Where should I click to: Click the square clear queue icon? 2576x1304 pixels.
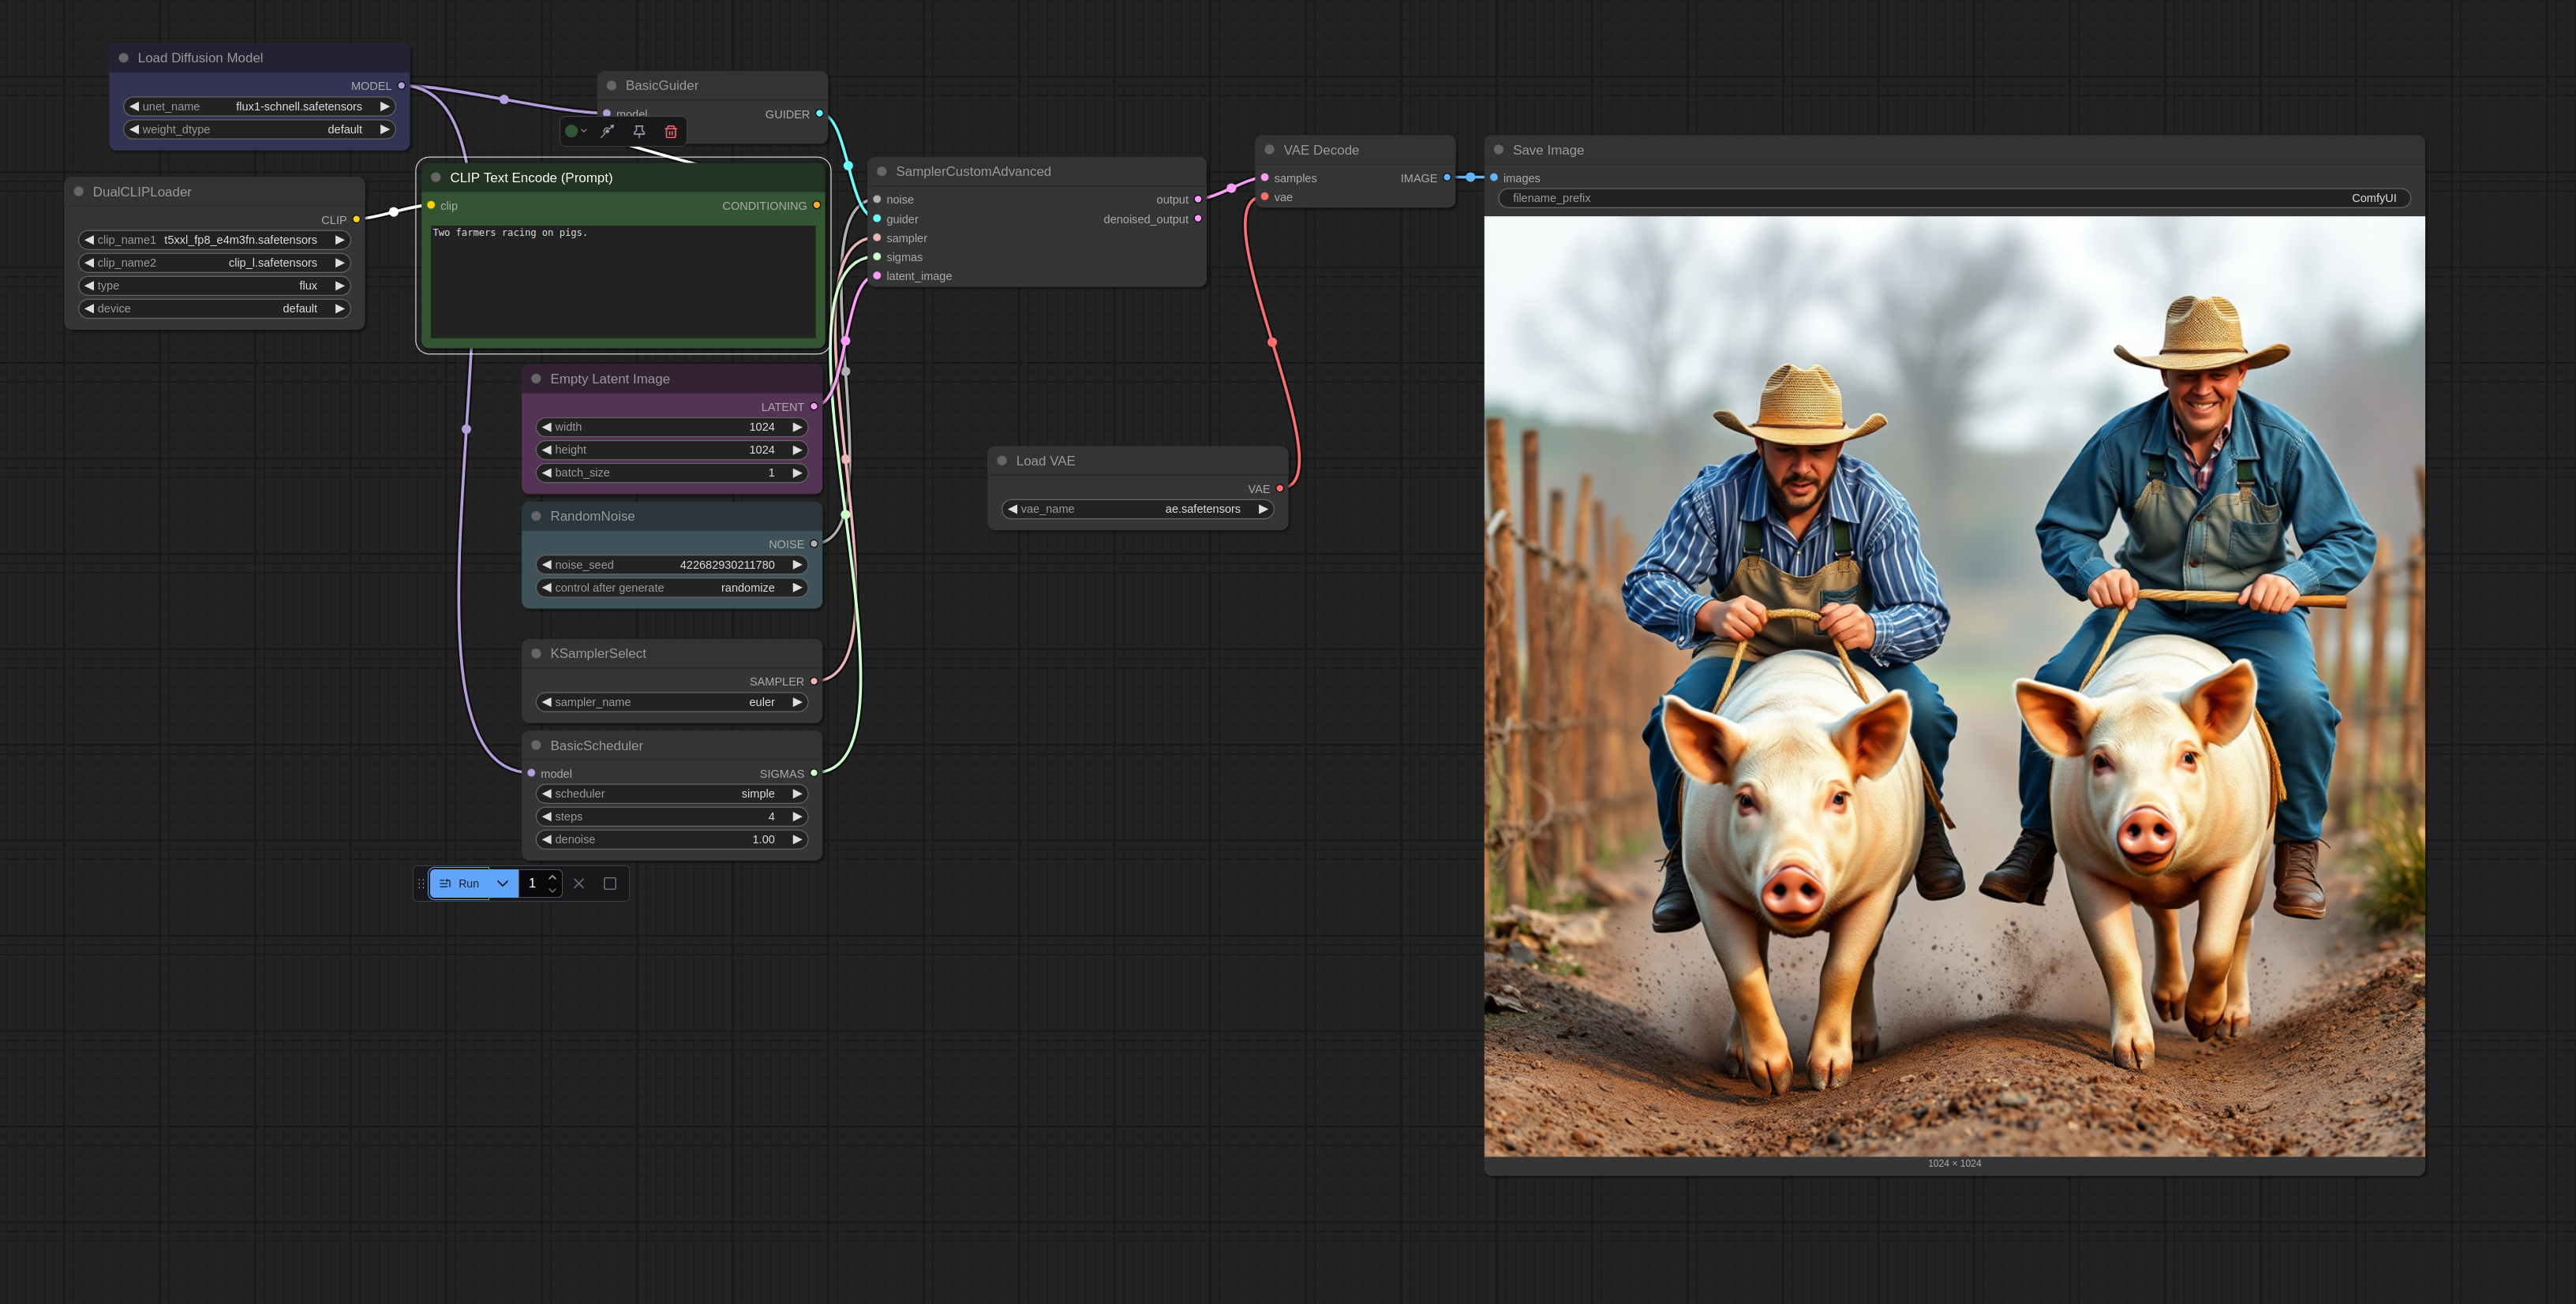[x=610, y=884]
